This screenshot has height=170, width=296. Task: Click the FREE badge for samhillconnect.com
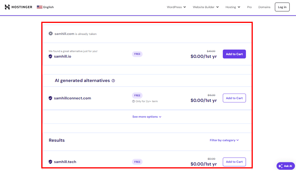[137, 95]
